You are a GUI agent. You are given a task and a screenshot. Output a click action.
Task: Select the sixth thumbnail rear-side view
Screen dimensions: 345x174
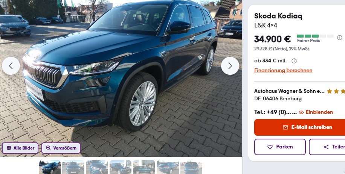pyautogui.click(x=168, y=167)
